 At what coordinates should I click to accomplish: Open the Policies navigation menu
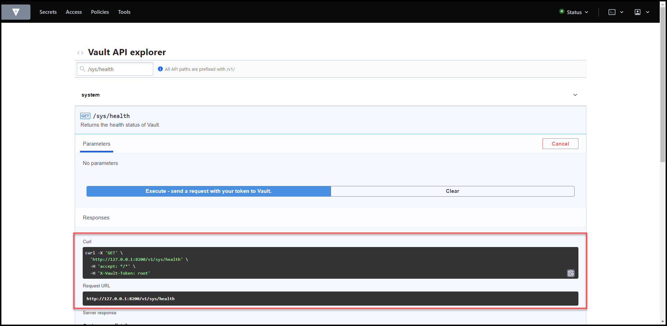(x=100, y=12)
